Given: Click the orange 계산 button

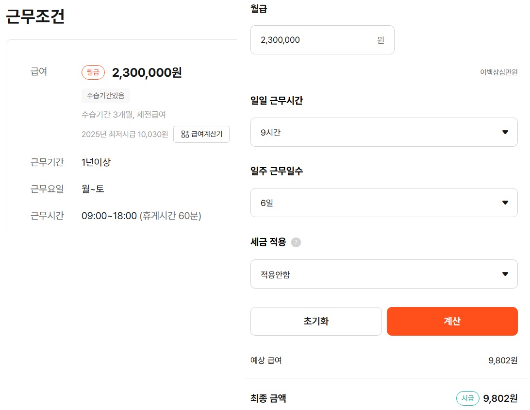Looking at the screenshot, I should (x=452, y=321).
